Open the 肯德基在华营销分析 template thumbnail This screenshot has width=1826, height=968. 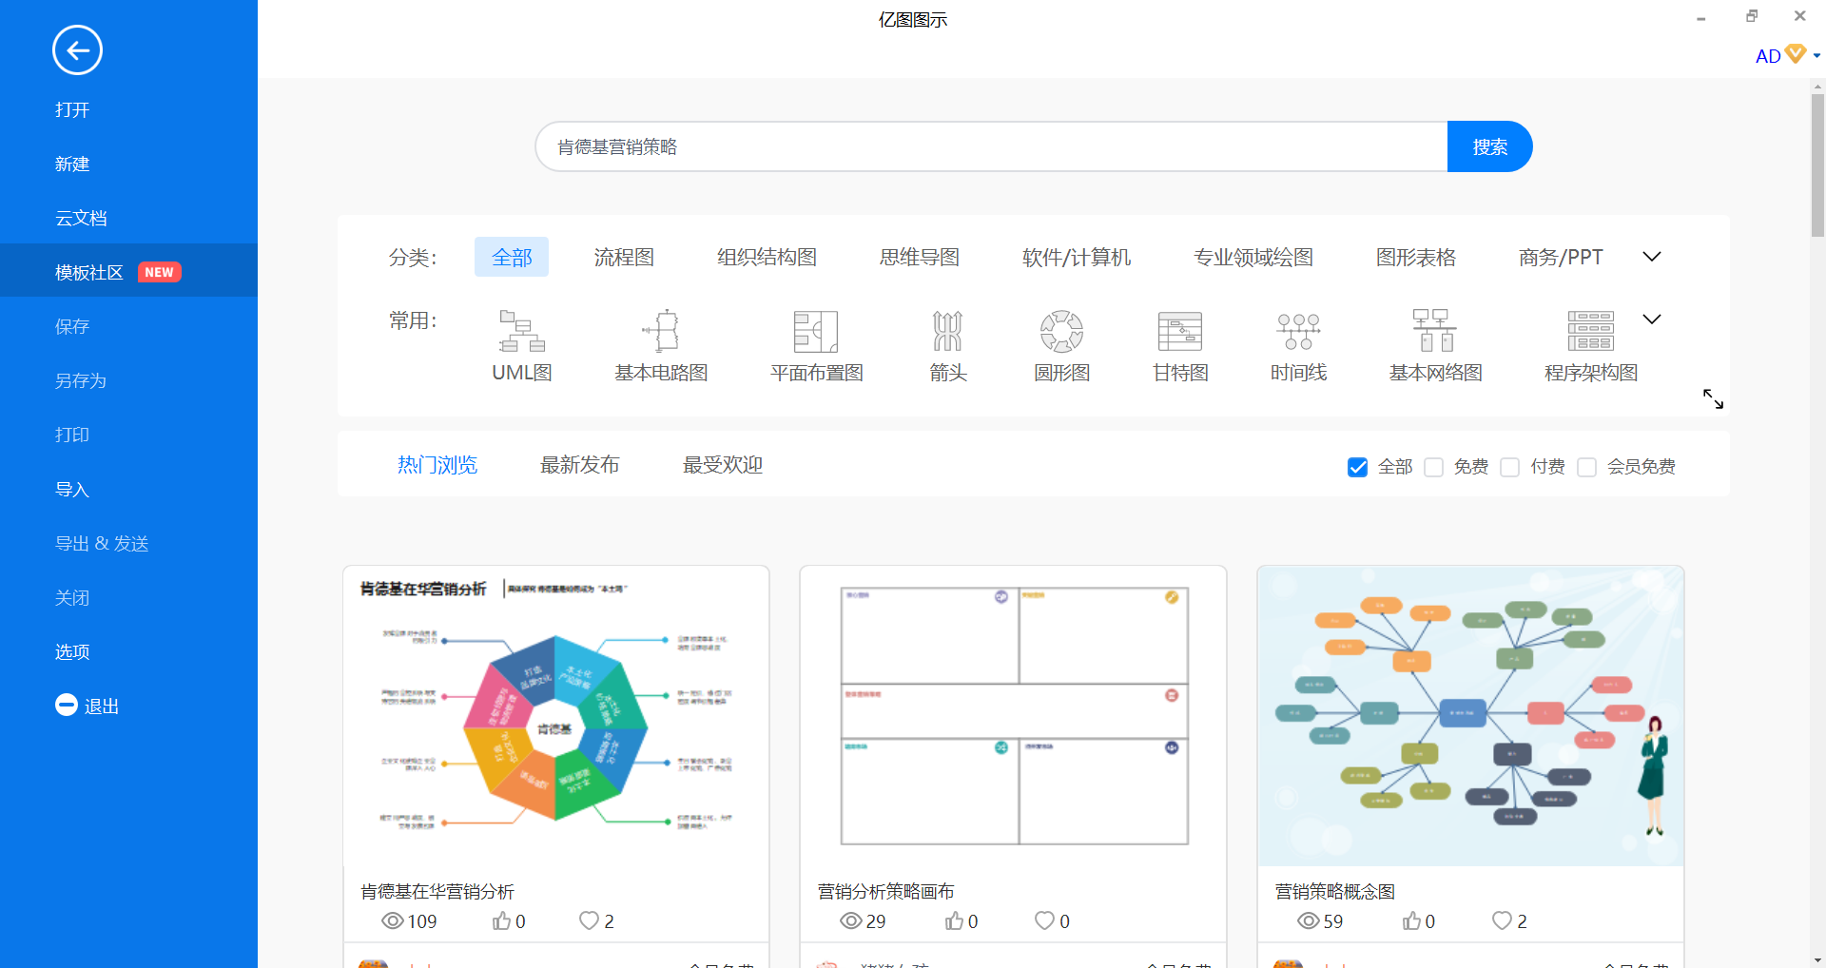(556, 716)
